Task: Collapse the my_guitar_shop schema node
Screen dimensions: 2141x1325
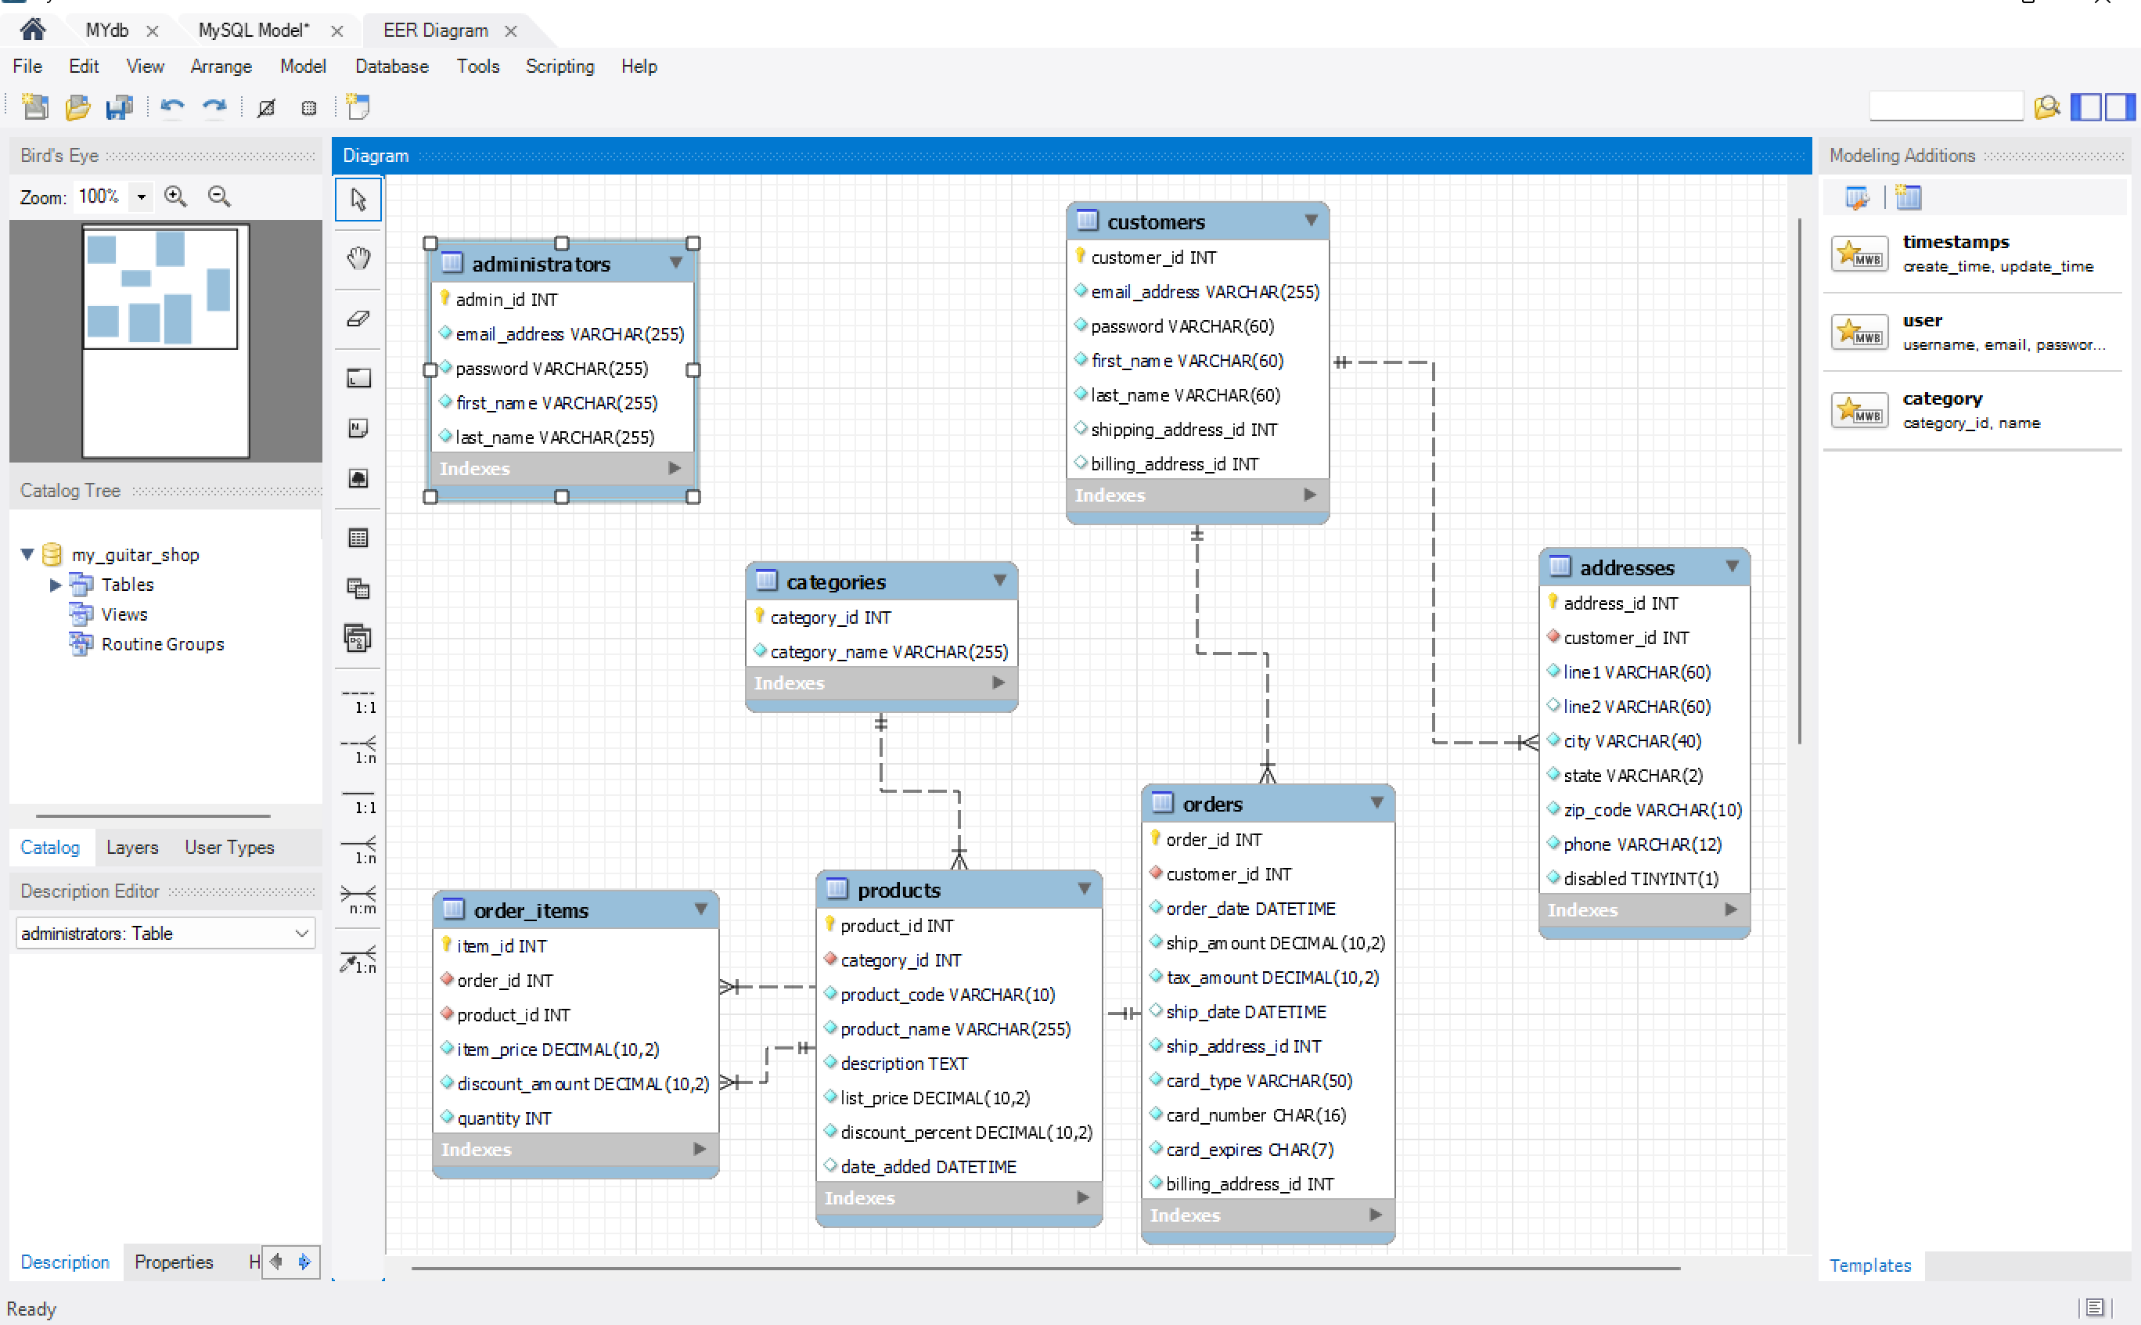Action: [27, 554]
